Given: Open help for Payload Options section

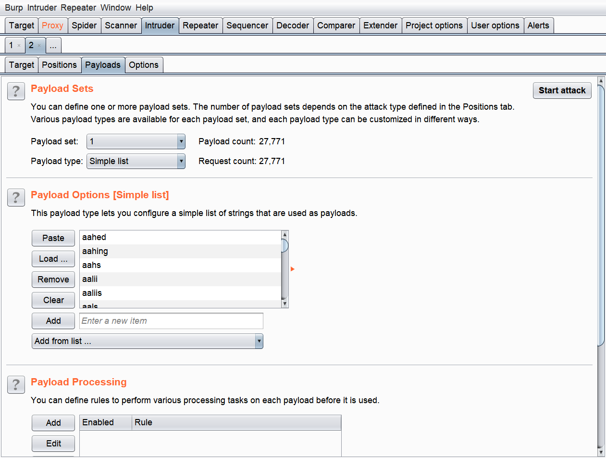Looking at the screenshot, I should [x=16, y=197].
